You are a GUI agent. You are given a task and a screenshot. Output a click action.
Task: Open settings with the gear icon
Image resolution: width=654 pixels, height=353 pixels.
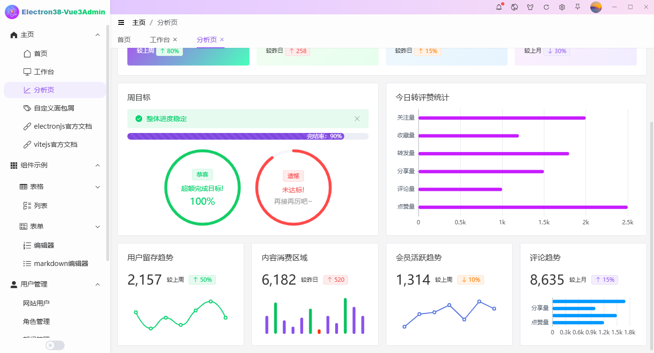(x=562, y=7)
